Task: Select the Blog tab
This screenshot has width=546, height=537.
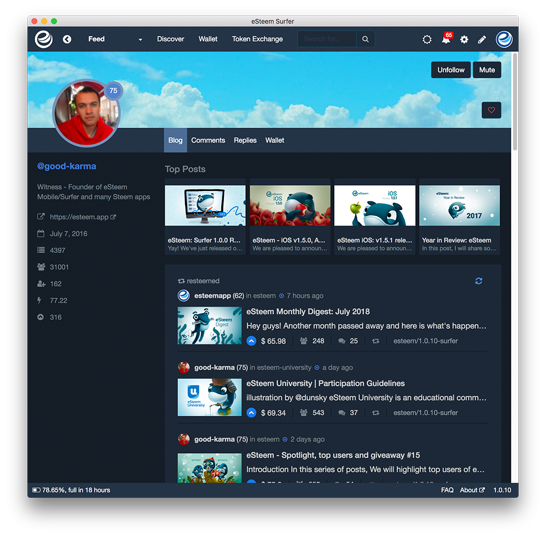Action: point(175,140)
